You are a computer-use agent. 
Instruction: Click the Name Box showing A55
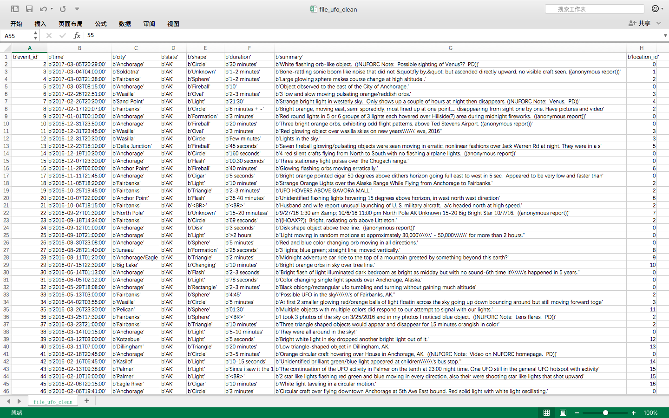pos(17,36)
